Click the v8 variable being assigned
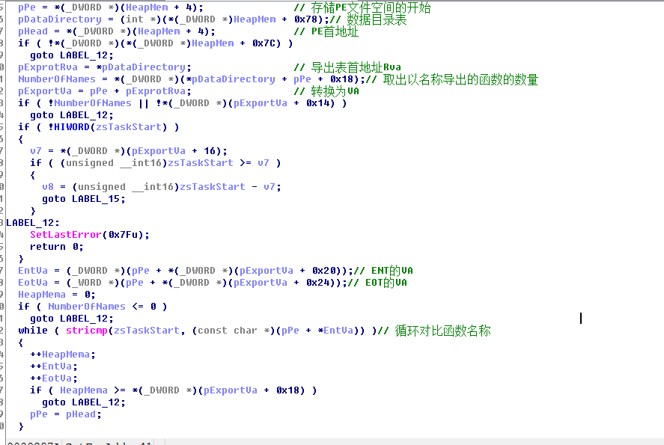 [x=48, y=187]
